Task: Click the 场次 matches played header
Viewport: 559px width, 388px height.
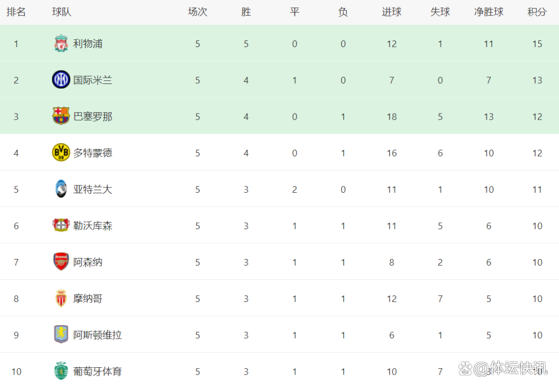Action: tap(197, 12)
